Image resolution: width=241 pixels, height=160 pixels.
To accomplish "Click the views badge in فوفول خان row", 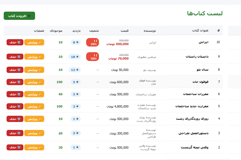I will [76, 82].
